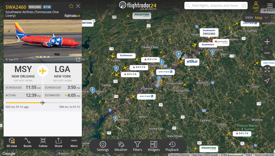Share this SWA2460 flight
Image resolution: width=275 pixels, height=156 pixels.
pos(58,143)
